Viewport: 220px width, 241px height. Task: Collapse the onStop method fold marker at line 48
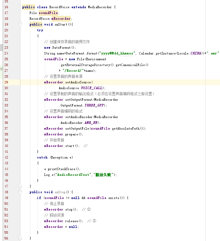point(20,192)
